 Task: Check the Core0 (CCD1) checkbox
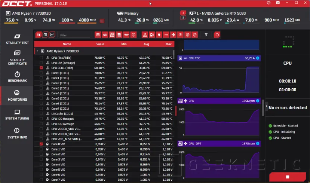pos(41,73)
